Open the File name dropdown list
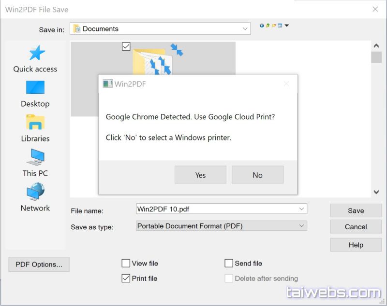Screen dimensions: 387x306 [301, 209]
